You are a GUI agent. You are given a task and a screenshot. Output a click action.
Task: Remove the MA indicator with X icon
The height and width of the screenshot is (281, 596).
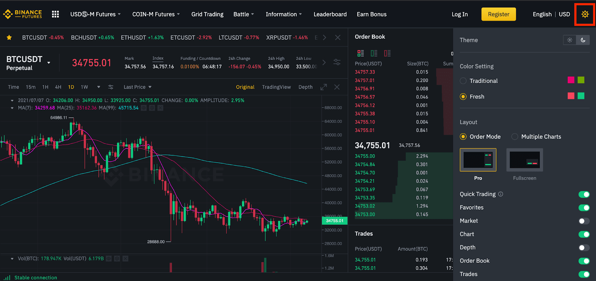160,108
